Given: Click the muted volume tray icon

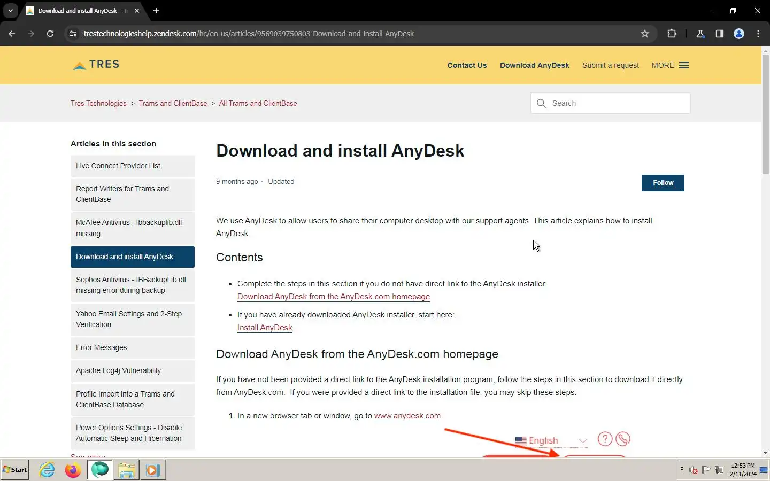Looking at the screenshot, I should [x=694, y=470].
